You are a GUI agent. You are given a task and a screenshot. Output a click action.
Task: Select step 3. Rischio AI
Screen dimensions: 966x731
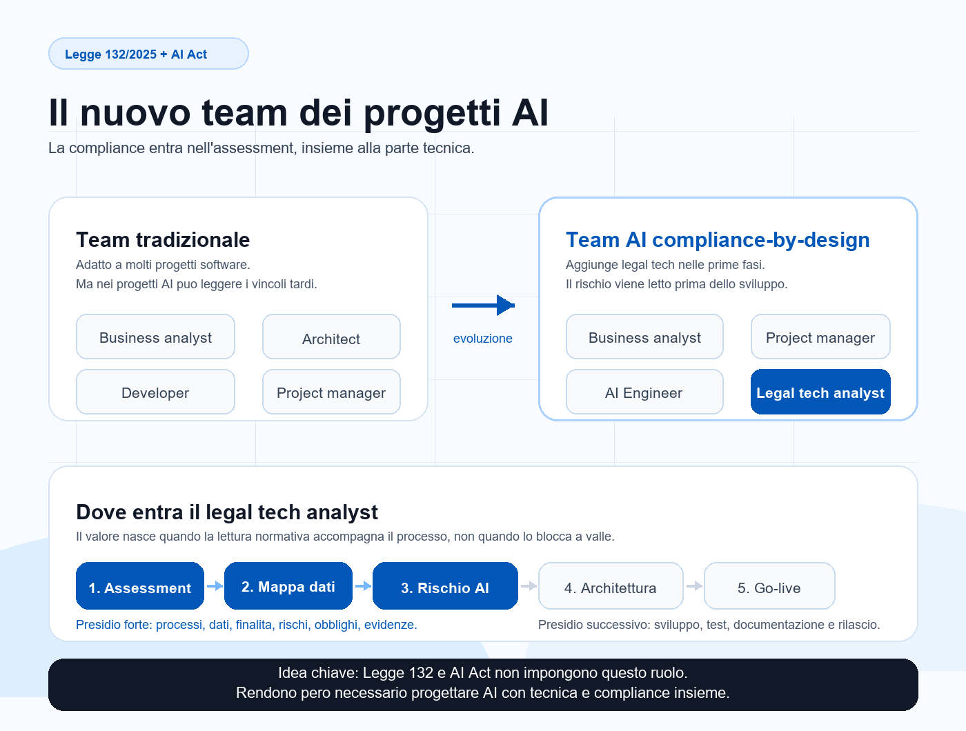point(445,586)
